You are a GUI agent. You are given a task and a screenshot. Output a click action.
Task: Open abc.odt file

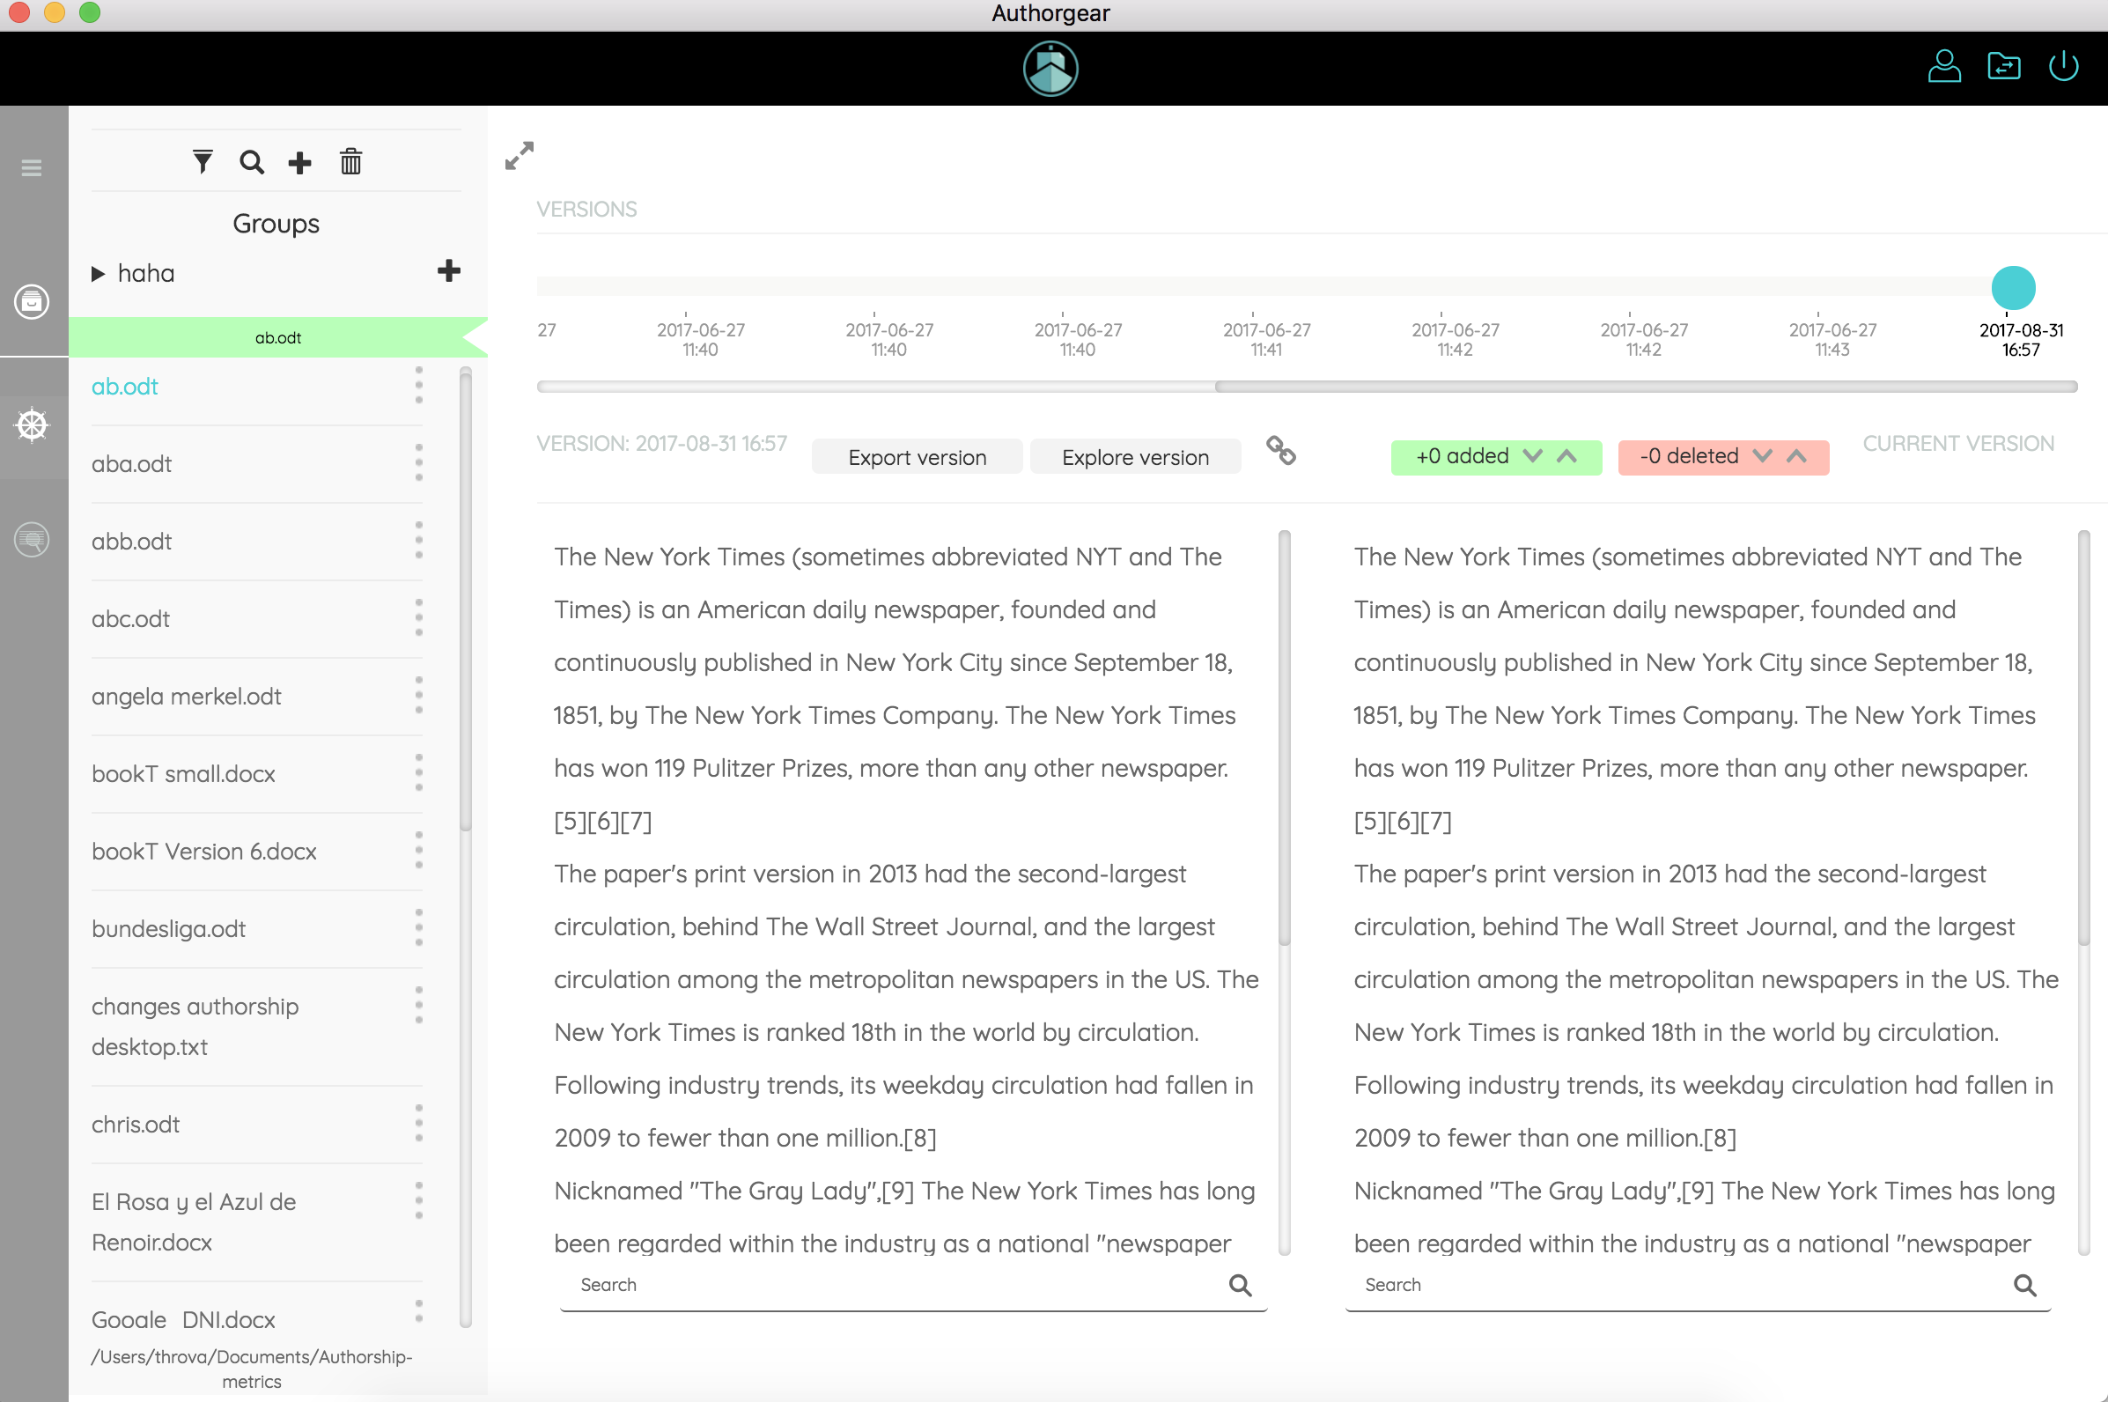(130, 619)
